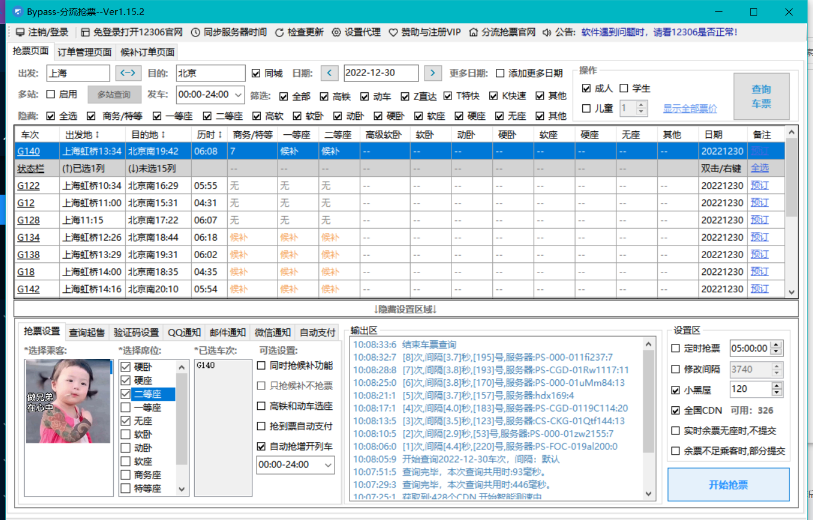The width and height of the screenshot is (813, 520).
Task: Click the Bypass app icon in title bar
Action: pyautogui.click(x=19, y=11)
